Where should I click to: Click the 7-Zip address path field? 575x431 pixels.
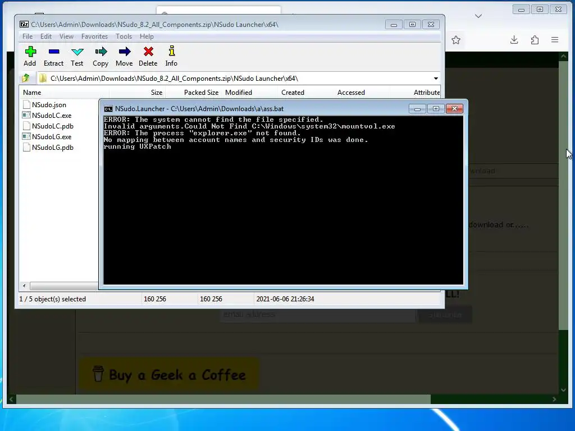coord(235,79)
